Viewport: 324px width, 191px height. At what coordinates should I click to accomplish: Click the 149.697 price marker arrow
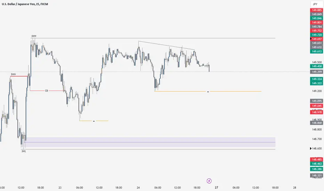(x=311, y=39)
